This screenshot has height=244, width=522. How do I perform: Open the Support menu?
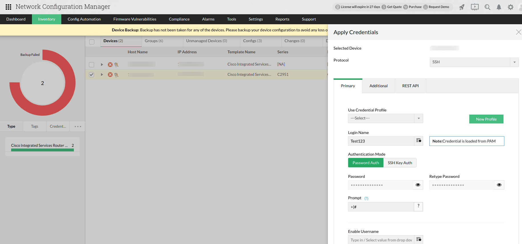coord(309,19)
